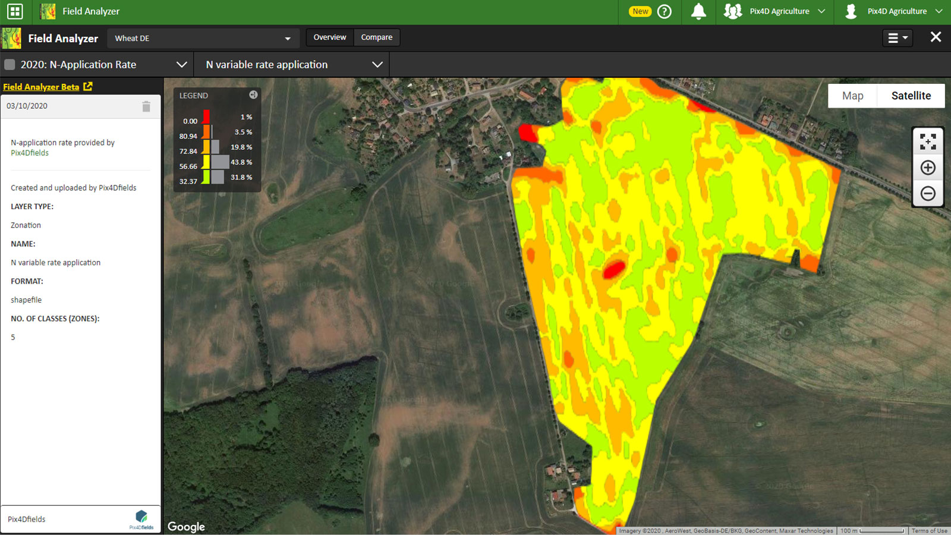The height and width of the screenshot is (535, 951).
Task: Delete the 03/10/2020 layer with trash icon
Action: (x=146, y=106)
